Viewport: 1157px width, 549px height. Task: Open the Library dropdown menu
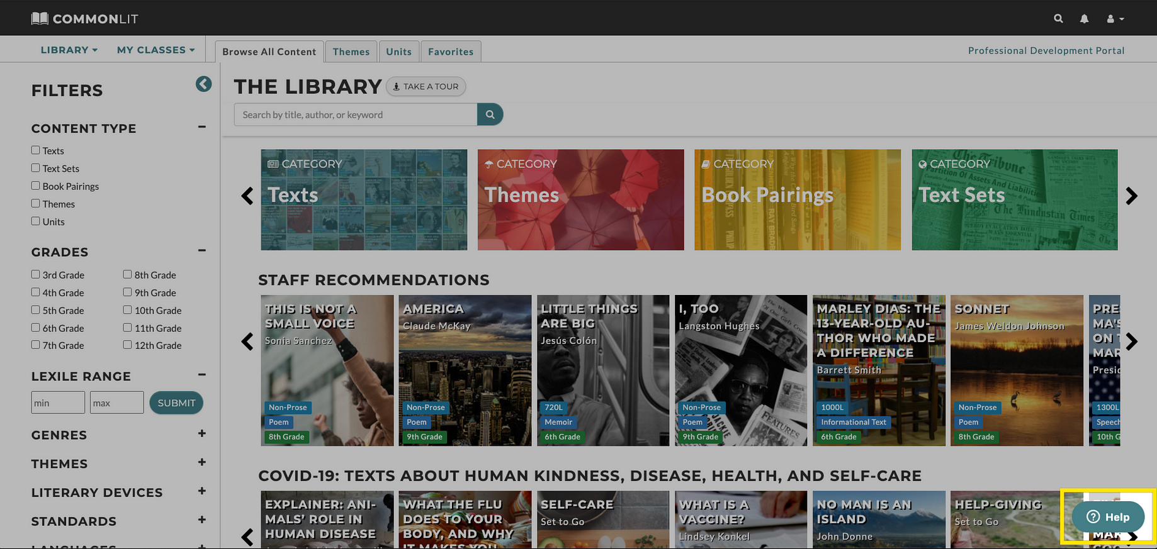tap(69, 50)
